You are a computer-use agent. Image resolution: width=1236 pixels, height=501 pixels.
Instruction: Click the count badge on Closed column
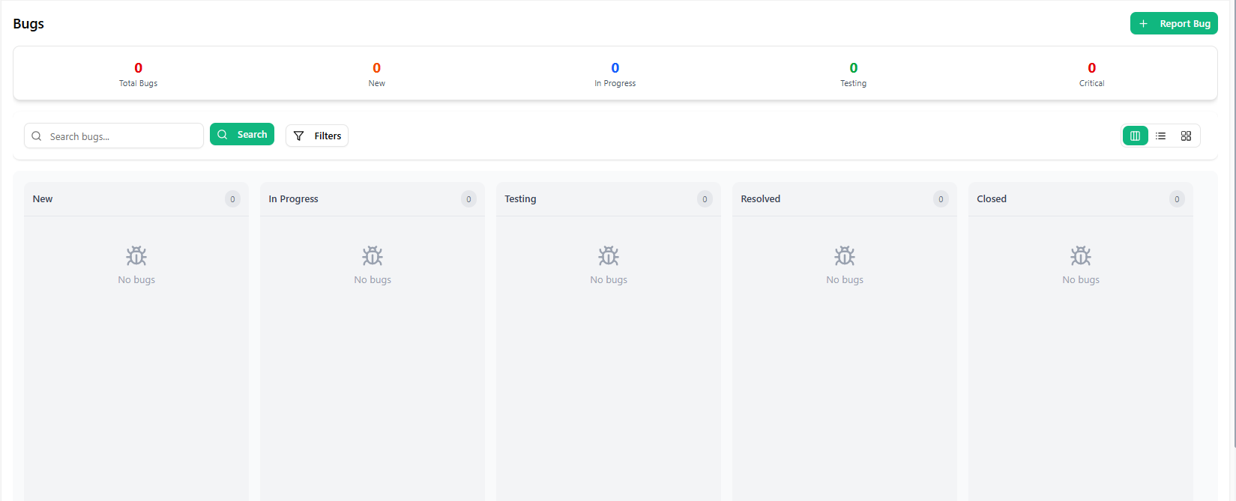[x=1177, y=199]
